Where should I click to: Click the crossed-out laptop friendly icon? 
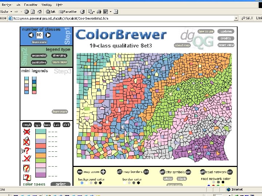27,159
